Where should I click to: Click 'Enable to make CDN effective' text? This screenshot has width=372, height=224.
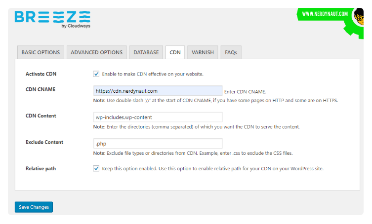(153, 74)
